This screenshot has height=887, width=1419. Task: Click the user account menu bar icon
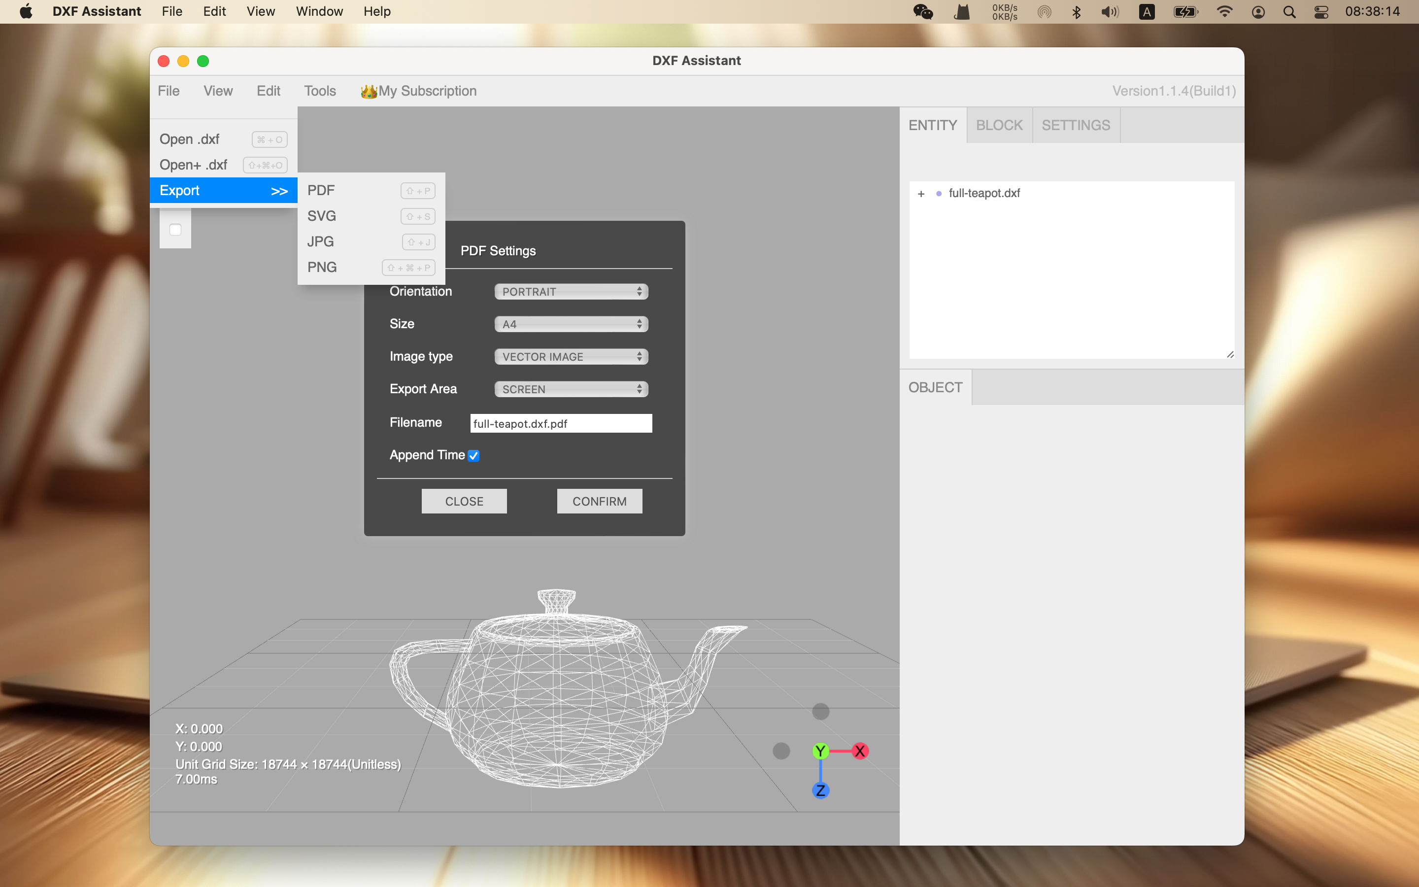1258,12
